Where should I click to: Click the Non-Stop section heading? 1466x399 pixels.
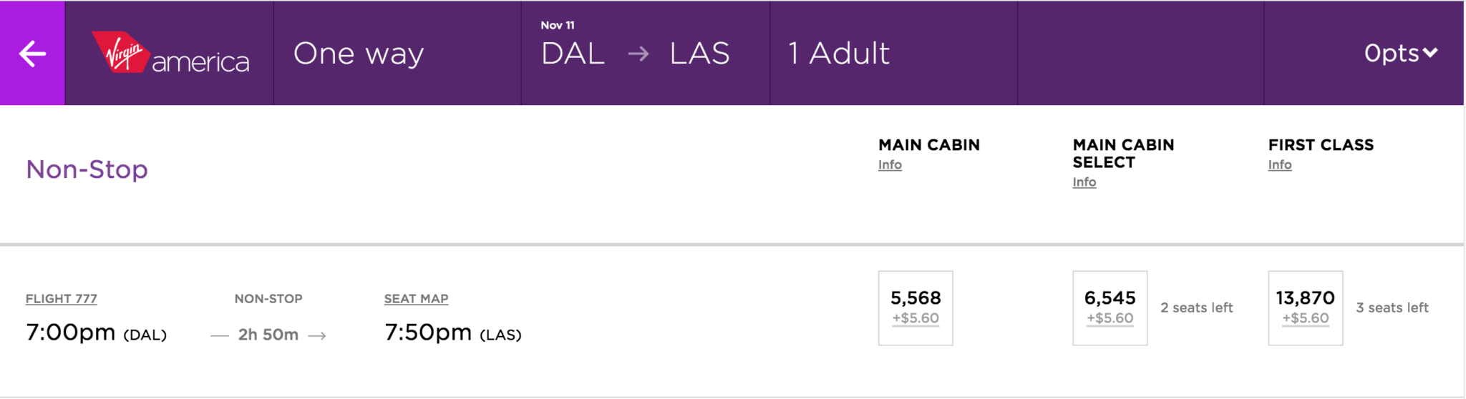87,169
